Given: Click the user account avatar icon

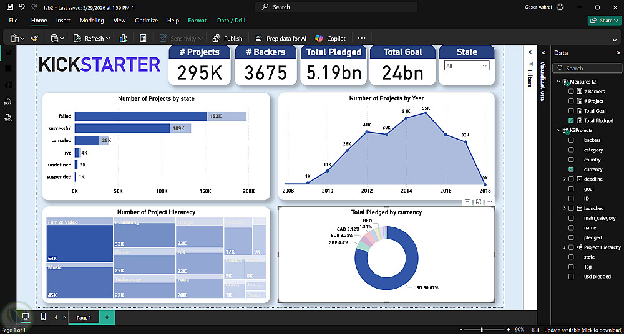Looking at the screenshot, I should (x=560, y=7).
